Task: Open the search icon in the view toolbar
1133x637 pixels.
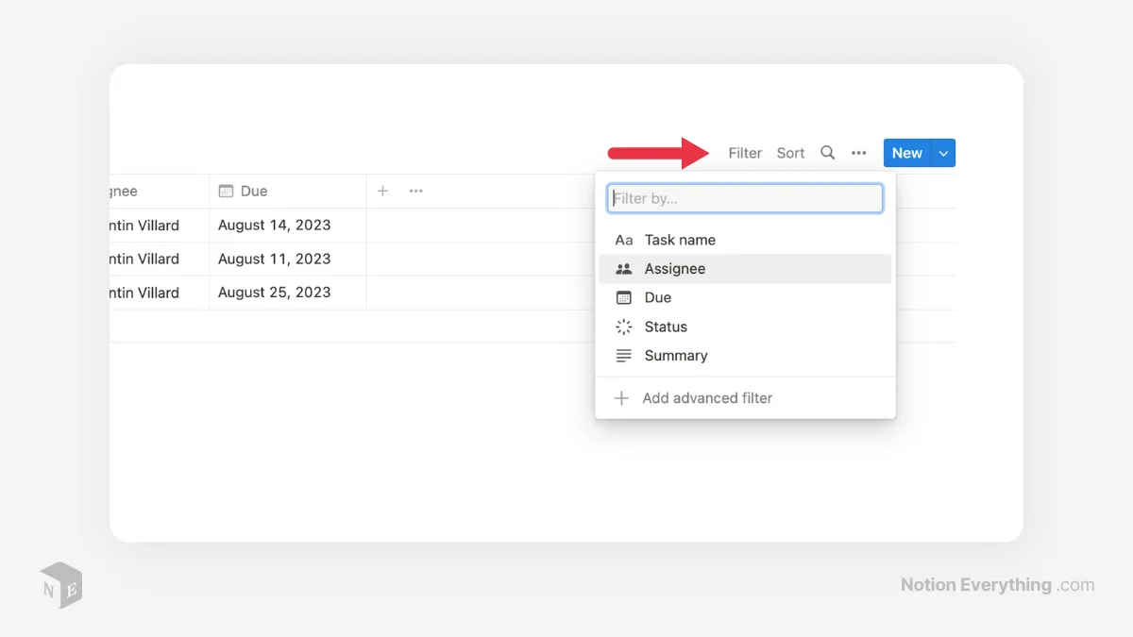Action: (827, 152)
